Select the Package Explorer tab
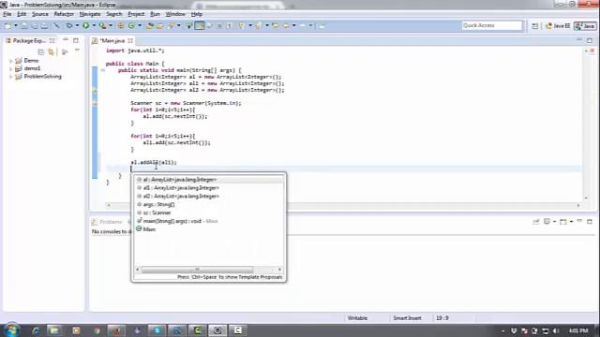 click(x=29, y=40)
